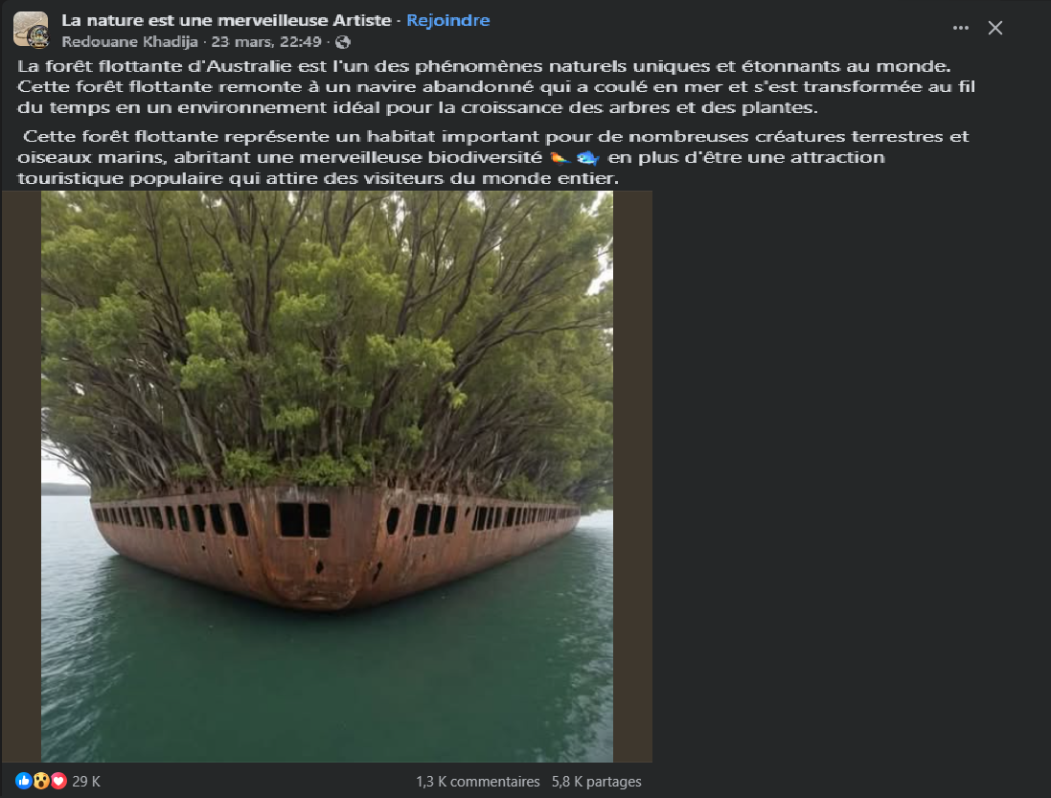Click the paragraph starting La forêt flottante d'Australie
The height and width of the screenshot is (798, 1051).
tap(496, 86)
